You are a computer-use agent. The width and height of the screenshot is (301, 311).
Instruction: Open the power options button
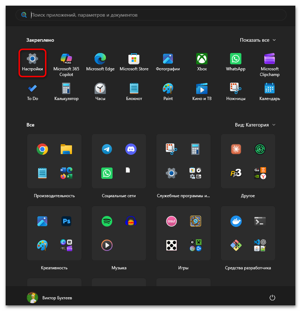pyautogui.click(x=272, y=298)
